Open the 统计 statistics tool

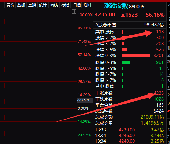click(x=43, y=5)
